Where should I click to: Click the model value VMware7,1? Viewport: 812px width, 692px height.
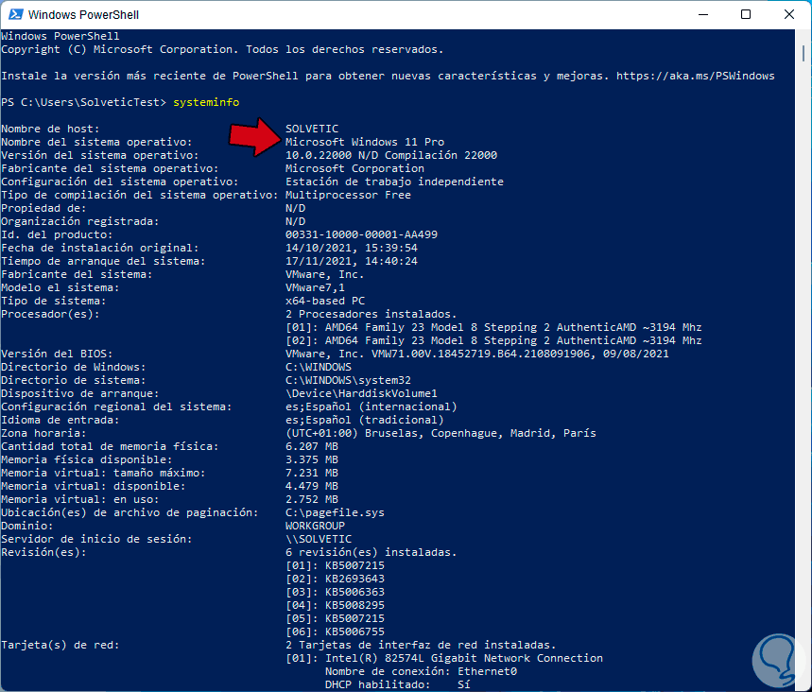tap(315, 287)
